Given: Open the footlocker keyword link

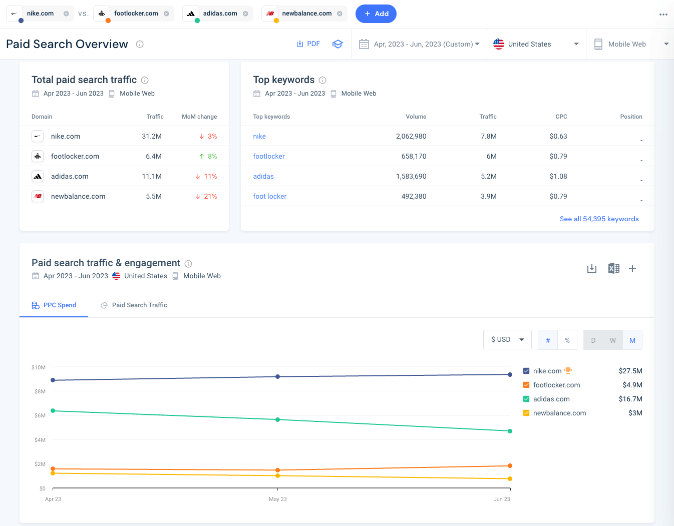Looking at the screenshot, I should click(x=269, y=156).
